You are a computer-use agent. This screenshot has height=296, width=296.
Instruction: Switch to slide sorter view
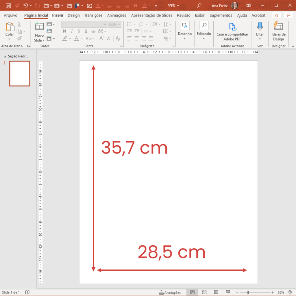[x=204, y=292]
